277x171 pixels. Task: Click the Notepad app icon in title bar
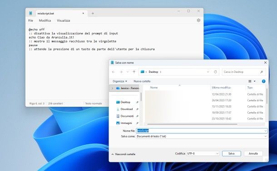click(30, 13)
